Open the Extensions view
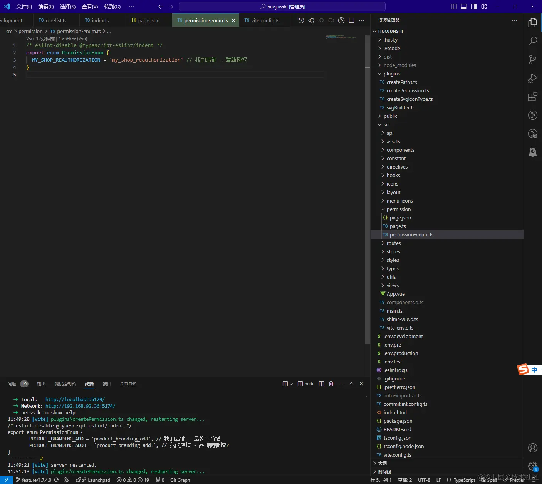 pyautogui.click(x=532, y=97)
